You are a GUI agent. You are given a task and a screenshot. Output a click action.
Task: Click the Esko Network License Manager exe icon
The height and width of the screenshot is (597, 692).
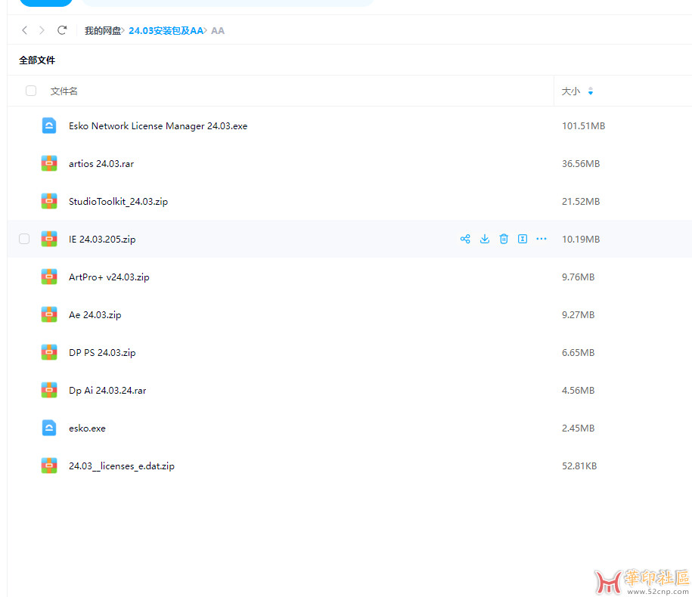click(49, 125)
